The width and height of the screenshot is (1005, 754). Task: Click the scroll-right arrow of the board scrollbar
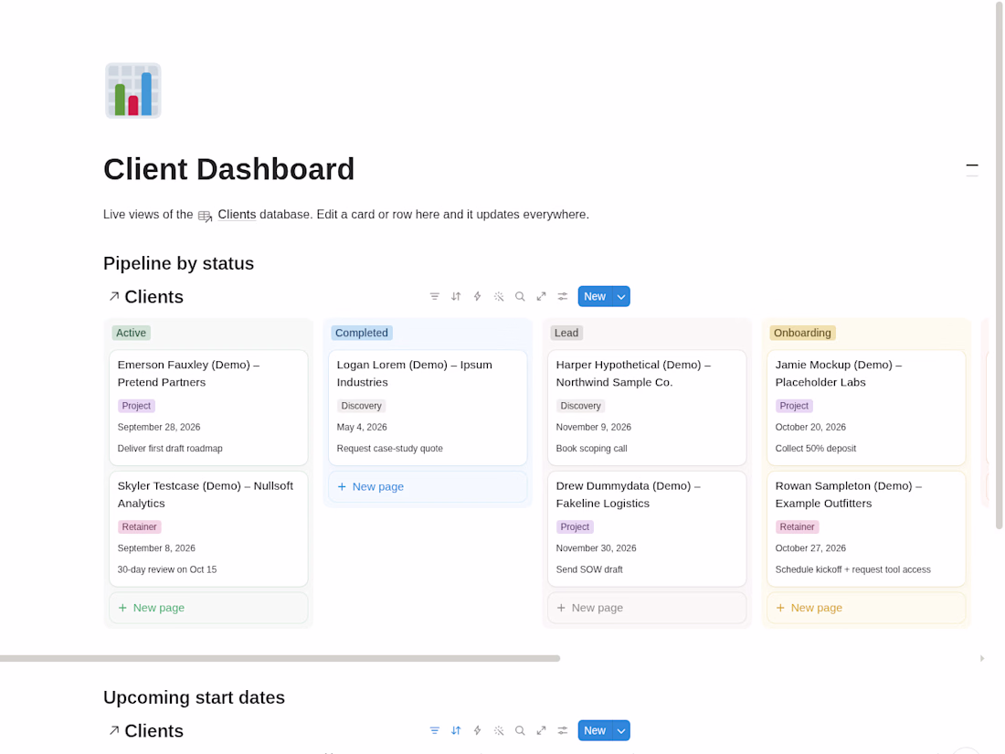[x=982, y=658]
